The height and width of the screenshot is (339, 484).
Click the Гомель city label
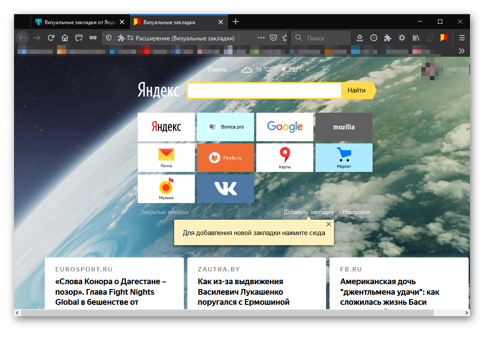click(217, 70)
